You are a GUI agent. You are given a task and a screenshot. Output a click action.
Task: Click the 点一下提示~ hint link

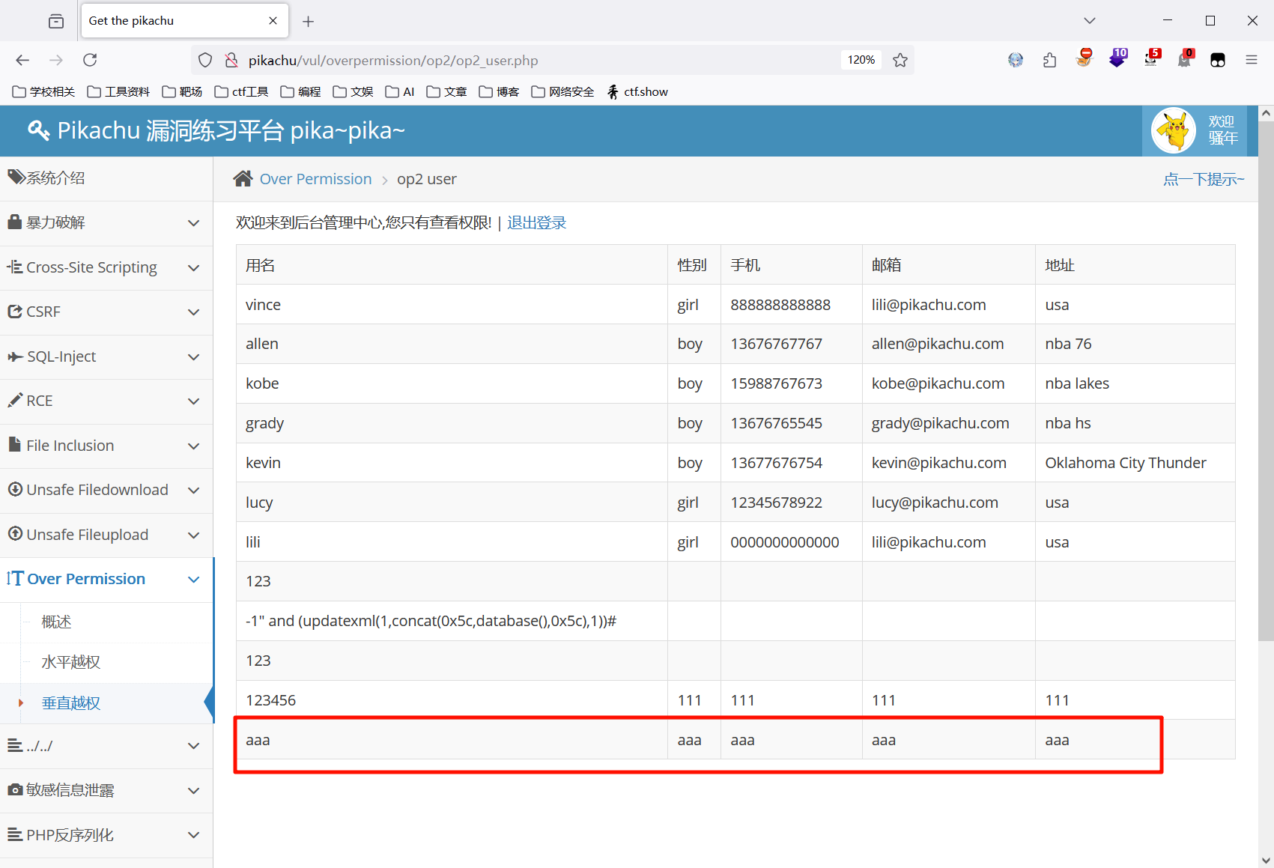coord(1204,179)
